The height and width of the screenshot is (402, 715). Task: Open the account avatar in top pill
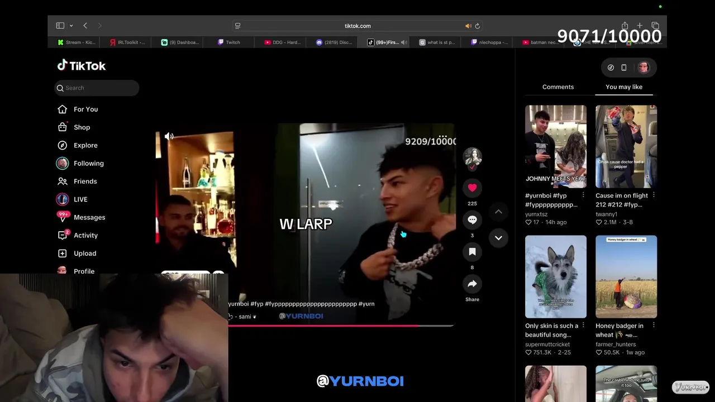(643, 68)
